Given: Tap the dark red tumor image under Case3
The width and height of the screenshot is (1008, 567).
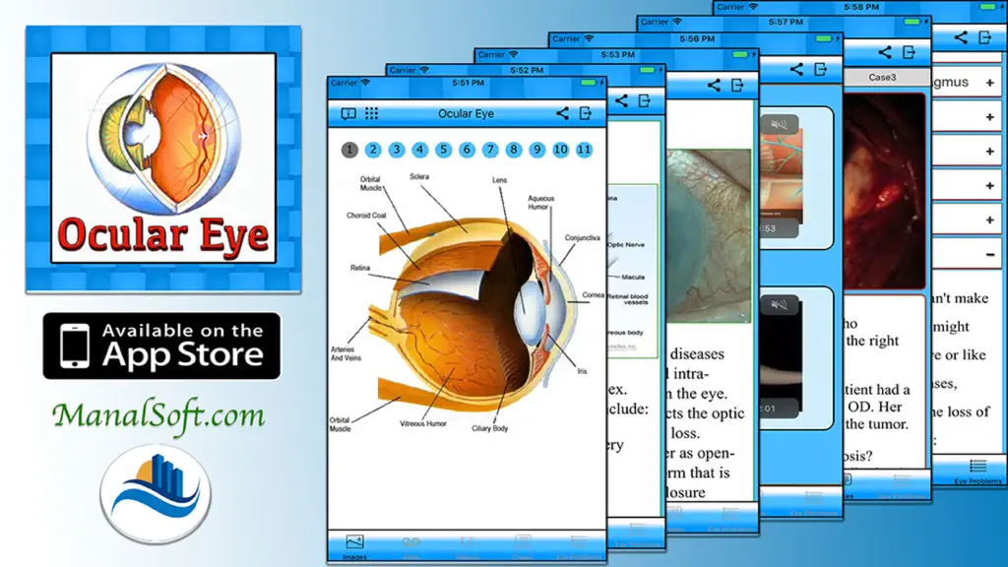Looking at the screenshot, I should point(885,191).
